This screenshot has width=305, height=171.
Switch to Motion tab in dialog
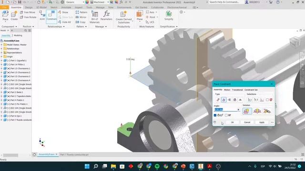pyautogui.click(x=227, y=90)
